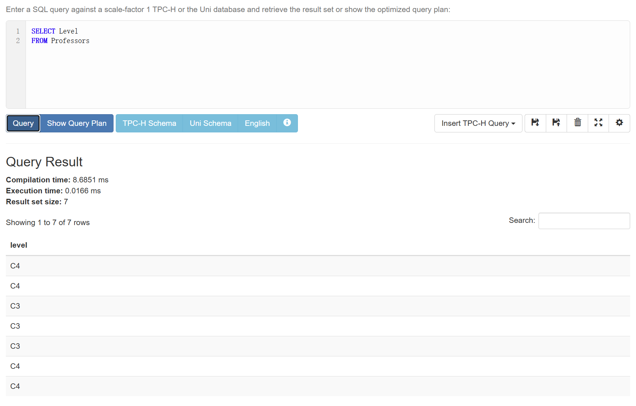Click into the result Search field
The image size is (636, 406).
584,221
